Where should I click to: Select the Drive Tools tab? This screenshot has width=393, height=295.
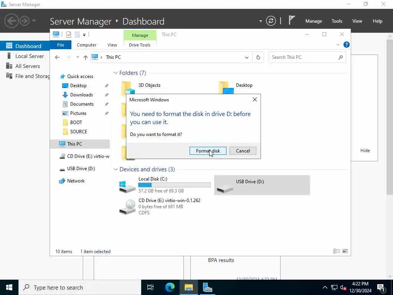[140, 45]
